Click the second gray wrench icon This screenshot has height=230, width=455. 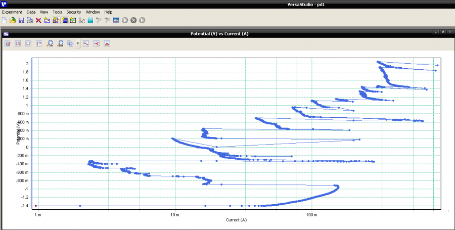(107, 20)
